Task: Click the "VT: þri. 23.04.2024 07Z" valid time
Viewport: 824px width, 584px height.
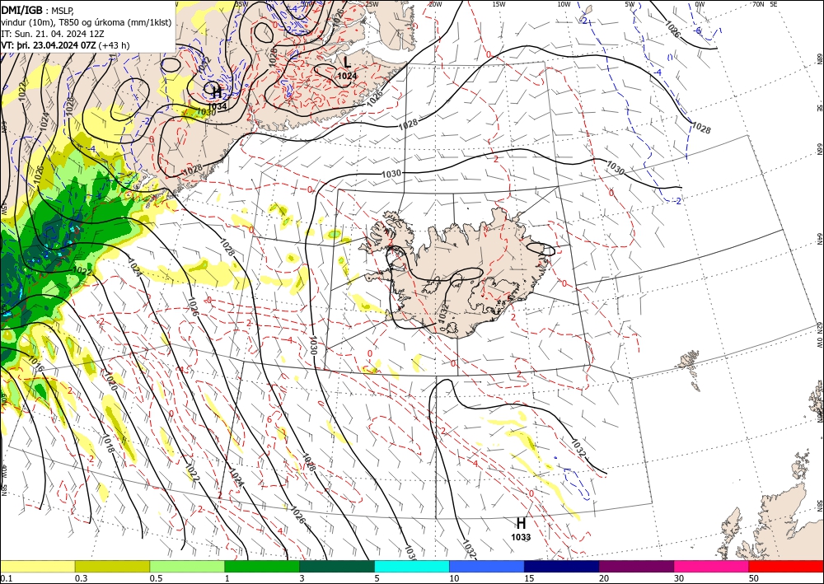Action: pyautogui.click(x=49, y=45)
